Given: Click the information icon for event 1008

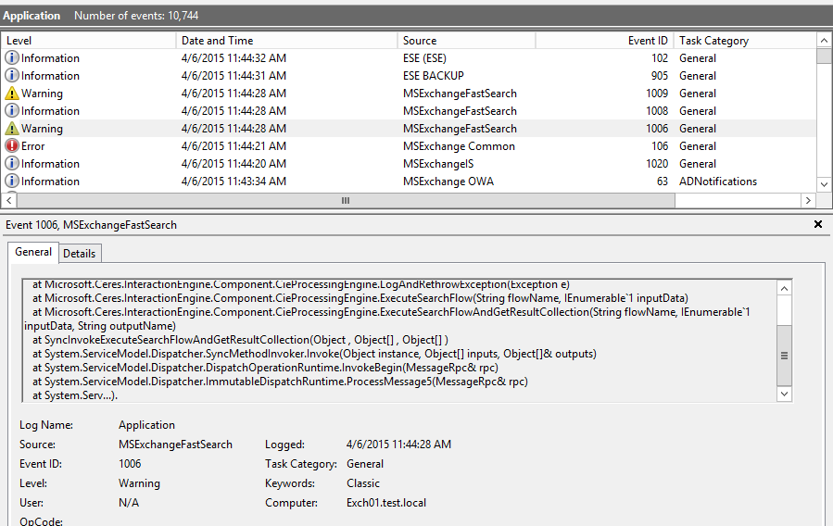Looking at the screenshot, I should coord(12,111).
